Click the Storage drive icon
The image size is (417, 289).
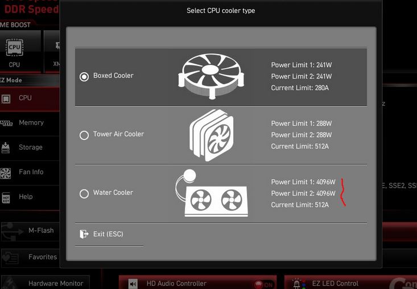tap(6, 147)
